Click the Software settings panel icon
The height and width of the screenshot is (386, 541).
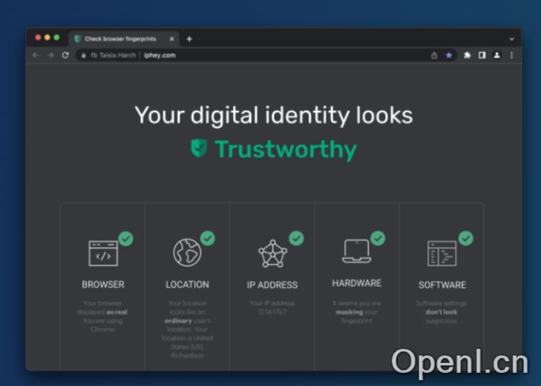tap(441, 253)
